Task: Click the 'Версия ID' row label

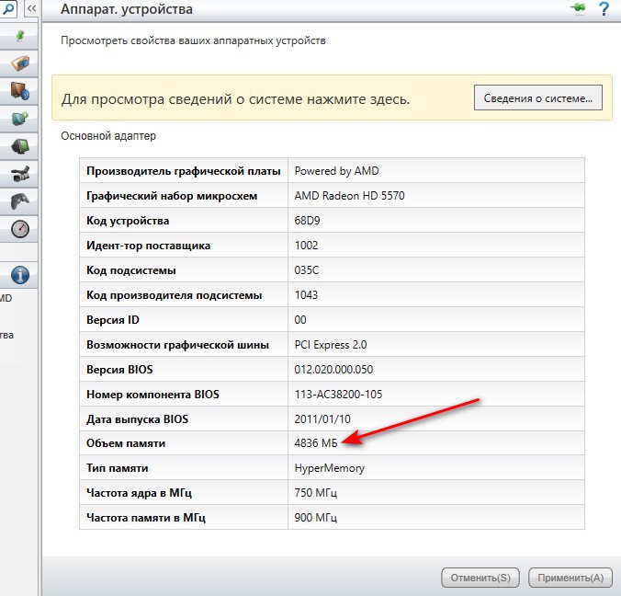Action: pos(113,319)
